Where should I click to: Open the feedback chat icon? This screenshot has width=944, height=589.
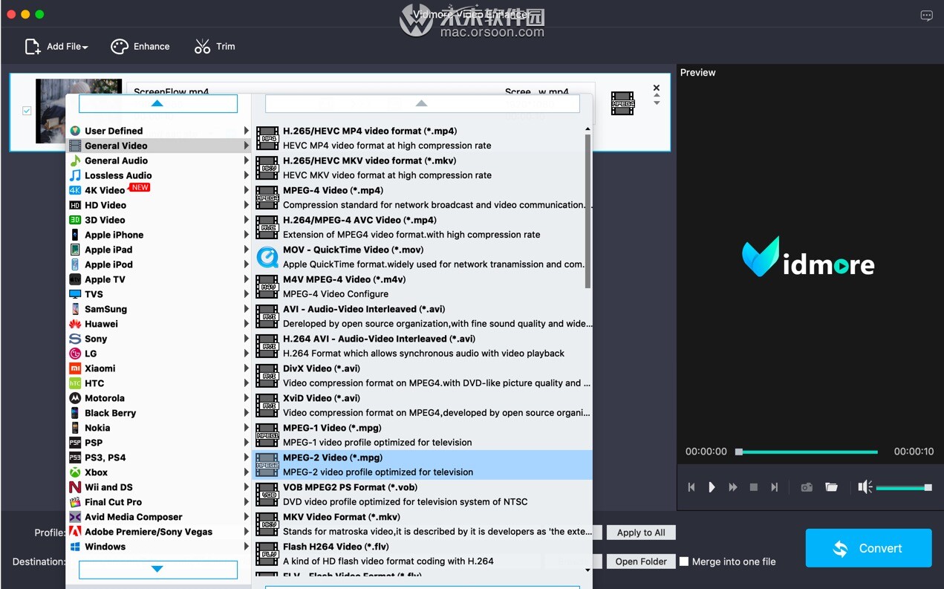pyautogui.click(x=926, y=15)
